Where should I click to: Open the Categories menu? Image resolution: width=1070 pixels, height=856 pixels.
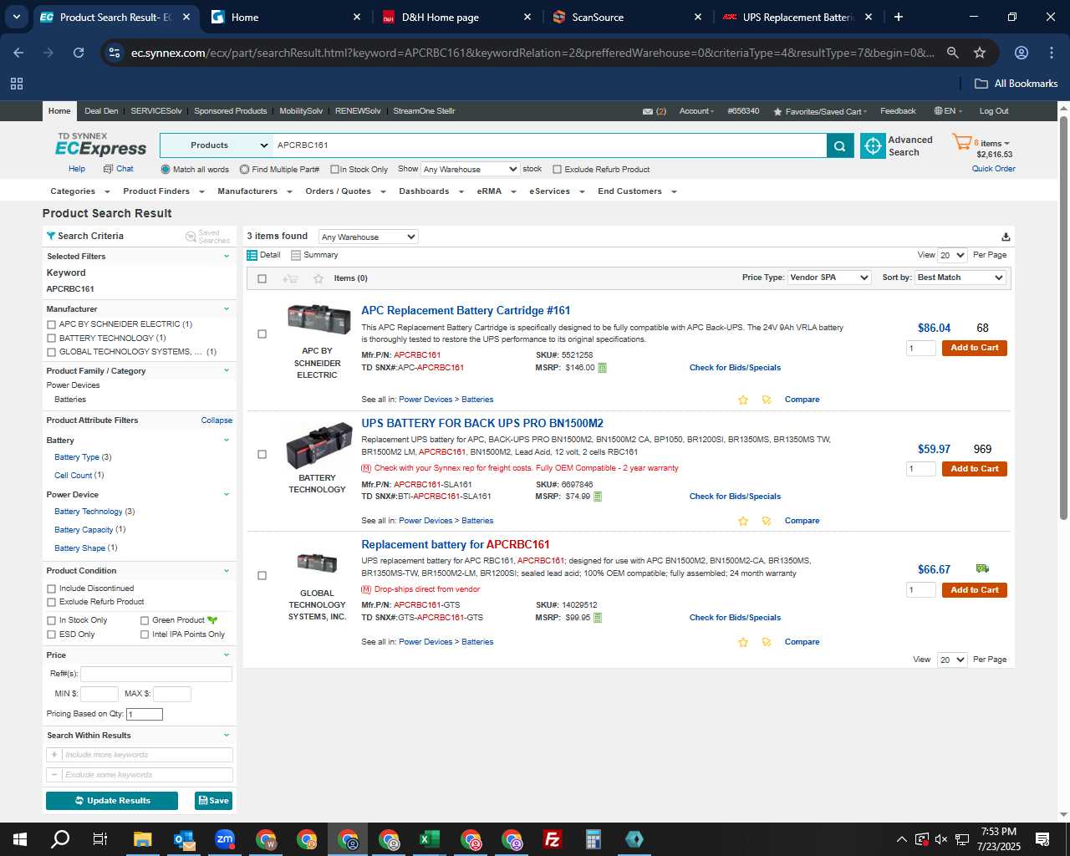[x=79, y=191]
